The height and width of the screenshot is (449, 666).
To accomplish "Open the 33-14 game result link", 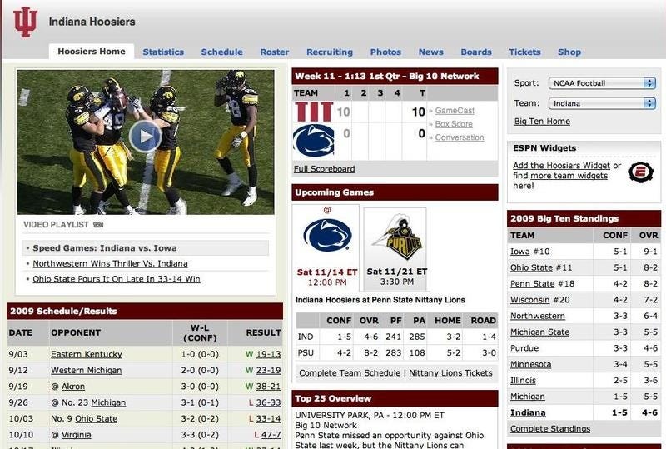I will click(x=268, y=419).
